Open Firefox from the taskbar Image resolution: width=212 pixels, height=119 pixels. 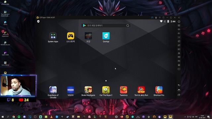click(x=122, y=117)
